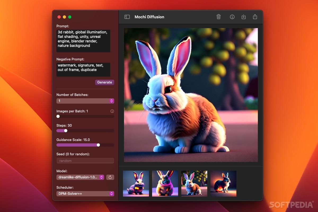Delete the selected image with trash icon
Image resolution: width=318 pixels, height=212 pixels.
point(219,17)
